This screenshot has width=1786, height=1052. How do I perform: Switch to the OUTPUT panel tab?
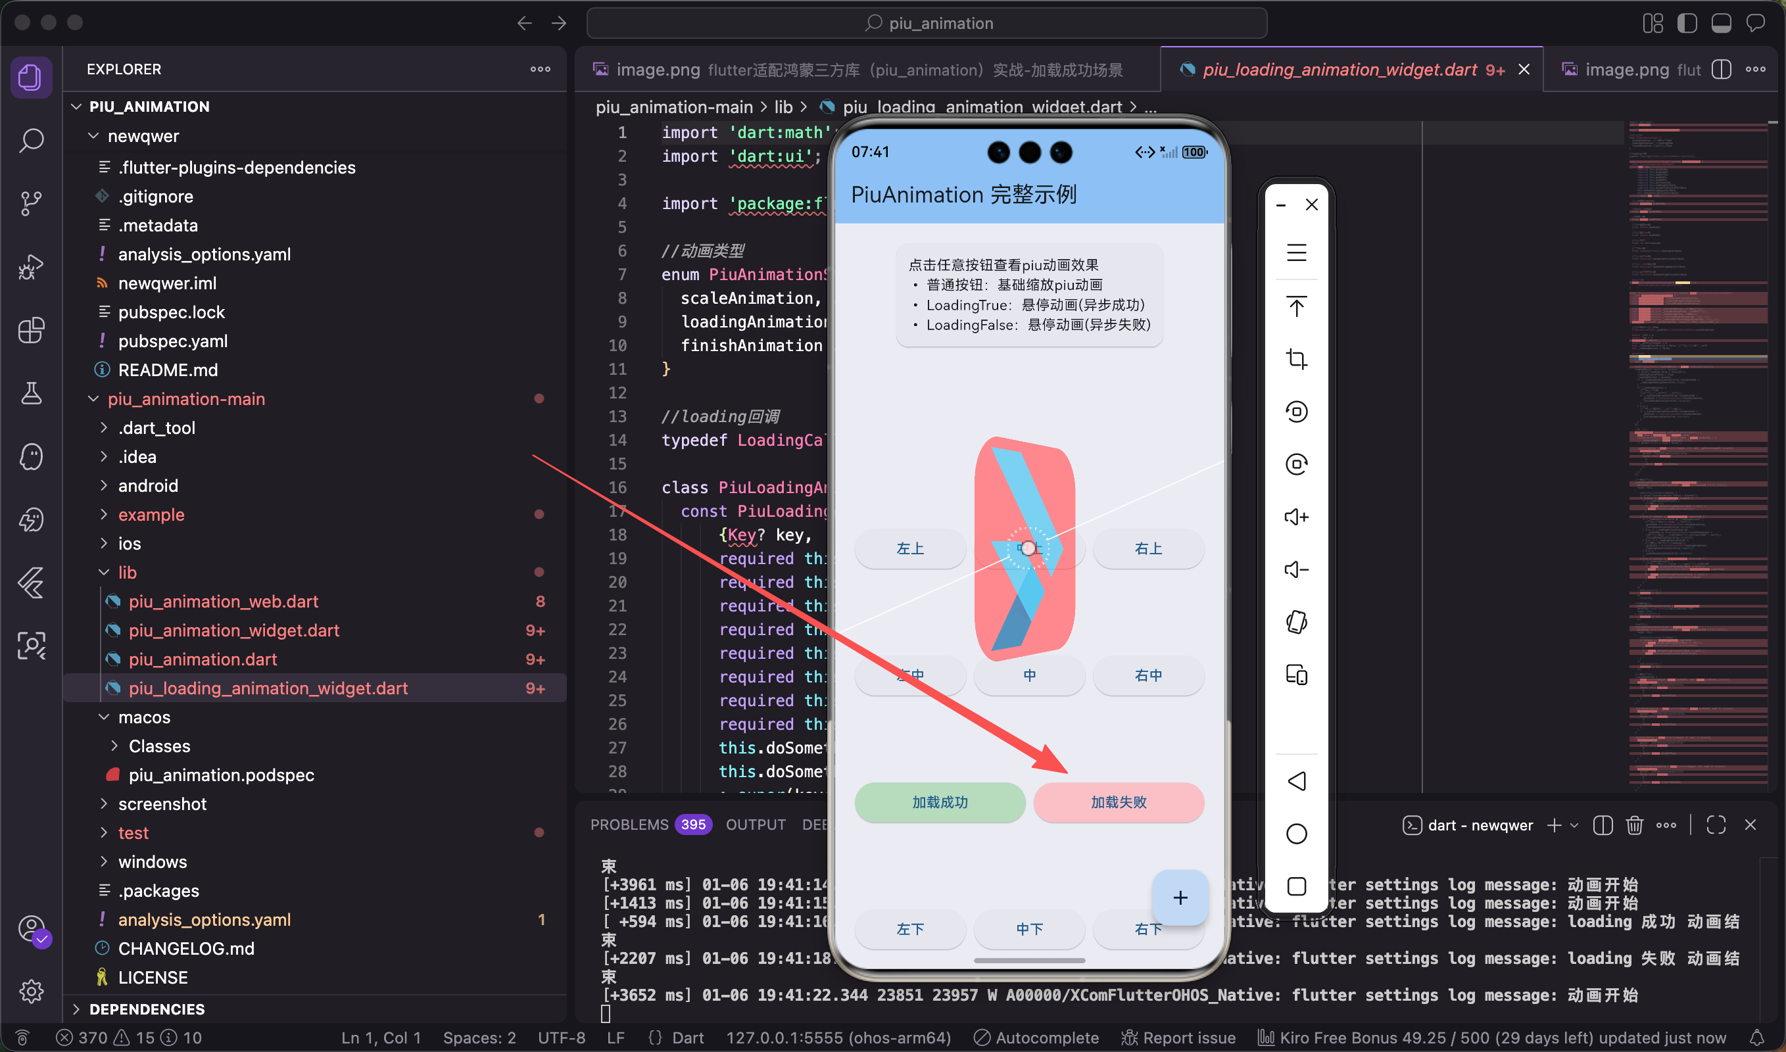click(755, 825)
